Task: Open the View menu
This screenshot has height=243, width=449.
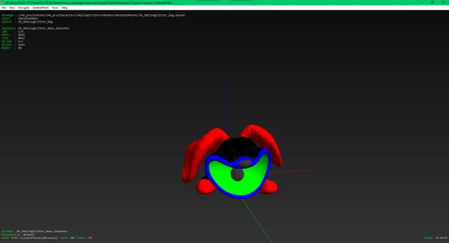Action: [12, 8]
